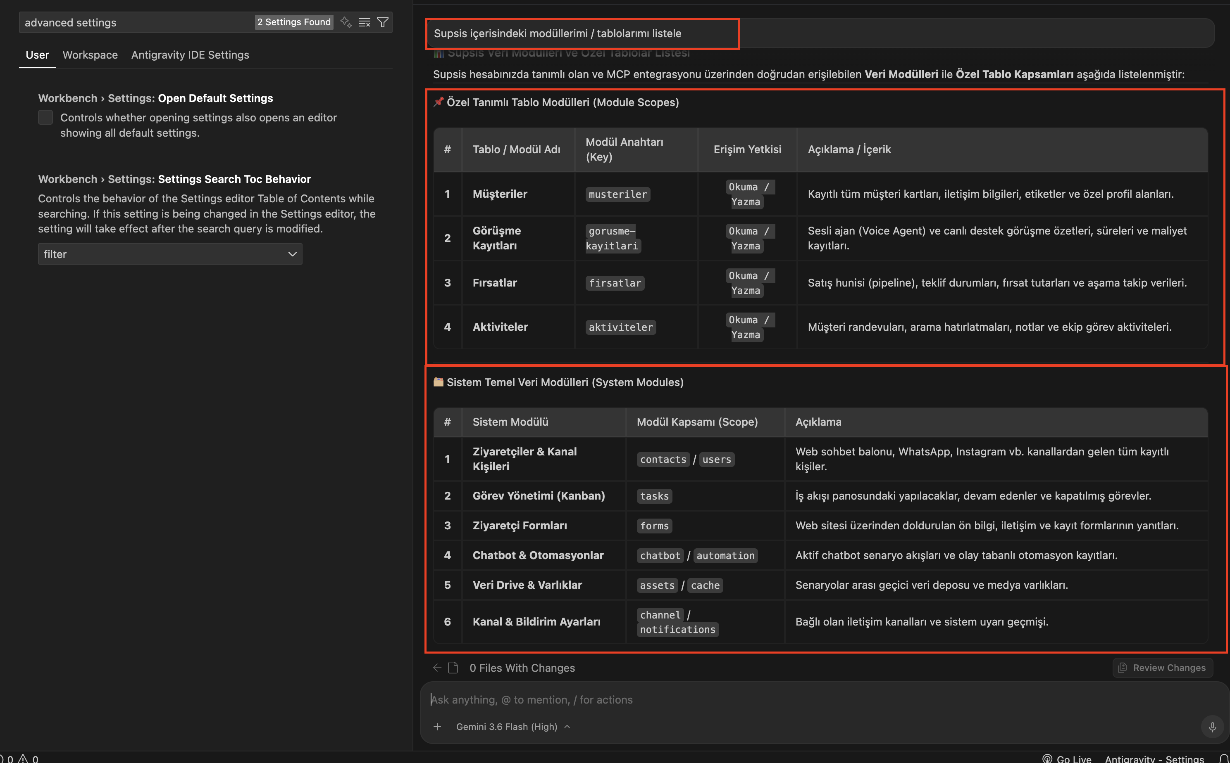Toggle the AI search sparkle icon
Screen dimensions: 1230x763
tap(346, 22)
